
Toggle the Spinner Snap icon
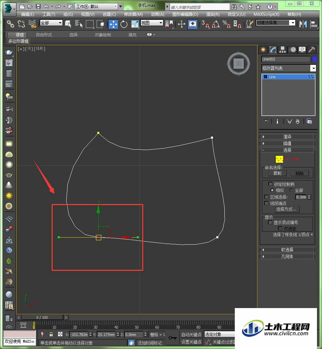pos(237,24)
